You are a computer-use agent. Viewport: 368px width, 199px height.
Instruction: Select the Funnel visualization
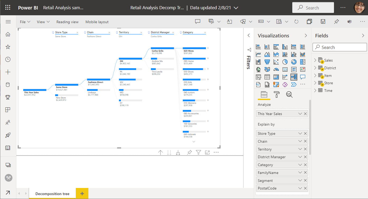[267, 62]
